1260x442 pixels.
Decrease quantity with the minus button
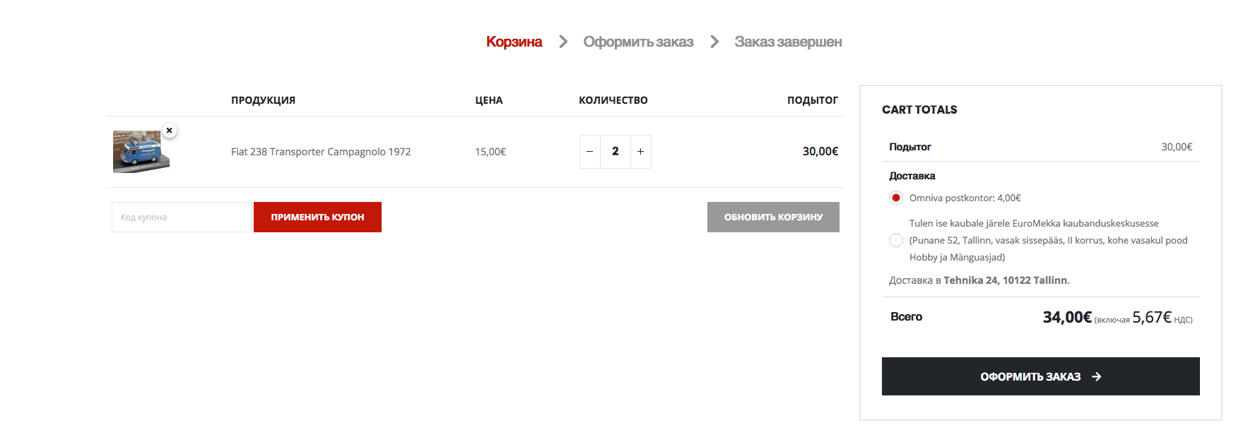pyautogui.click(x=590, y=152)
